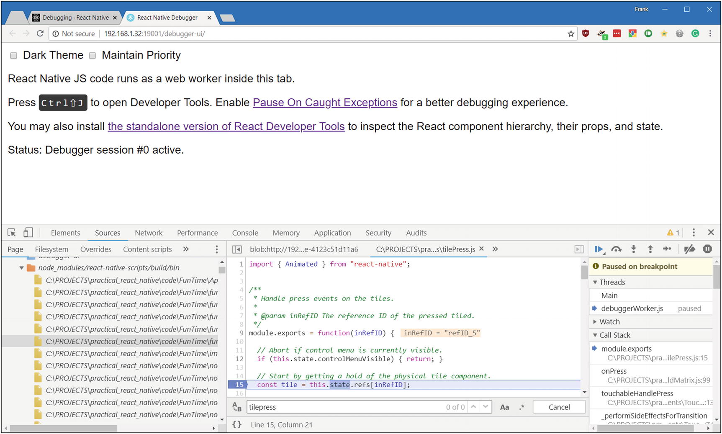Click the Step into function icon
This screenshot has width=722, height=434.
pos(634,249)
